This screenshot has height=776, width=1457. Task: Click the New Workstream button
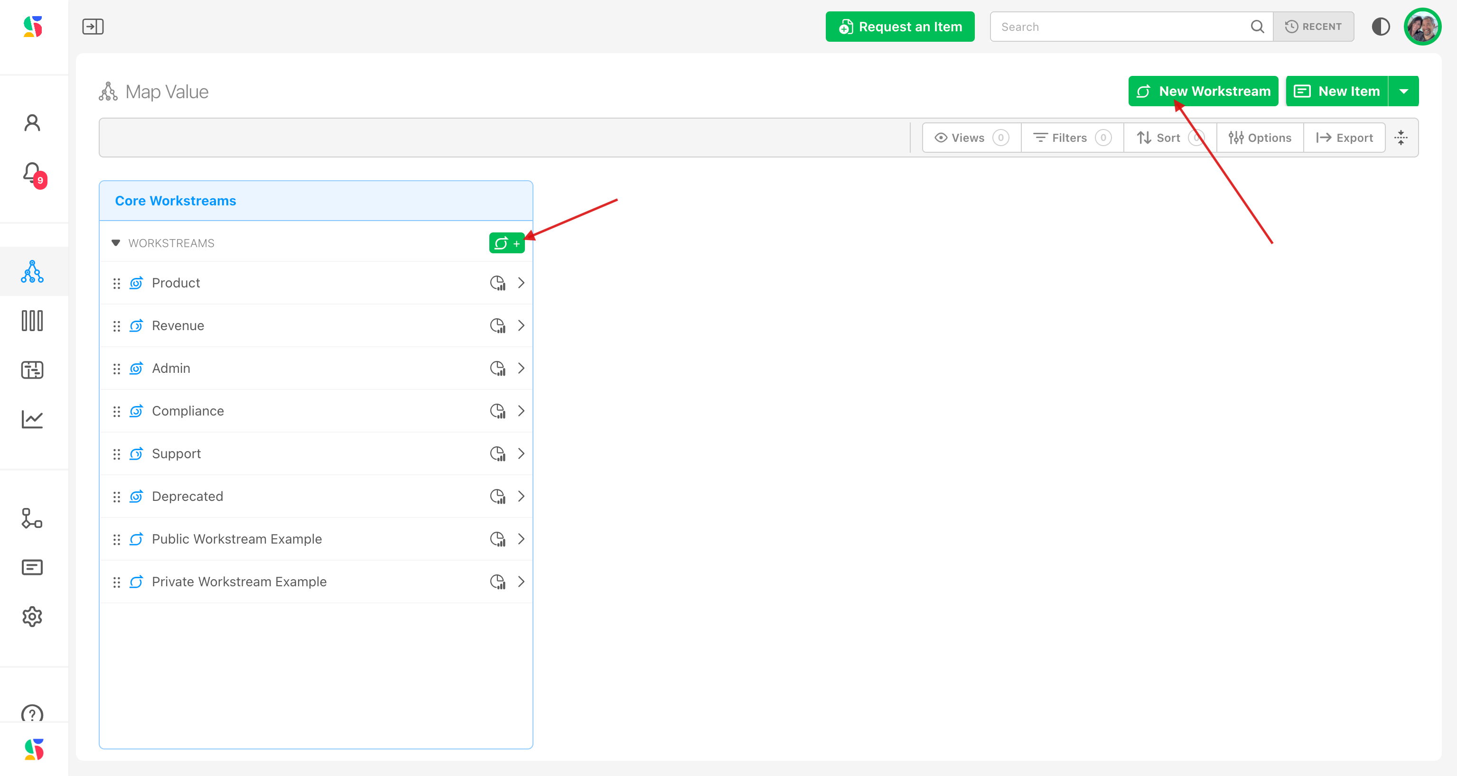(x=1203, y=91)
